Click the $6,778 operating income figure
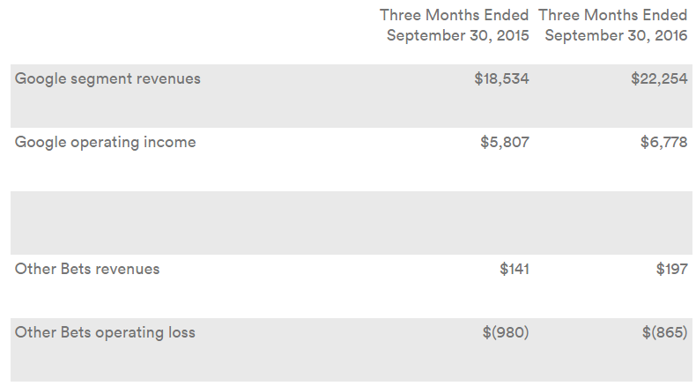 pos(663,142)
